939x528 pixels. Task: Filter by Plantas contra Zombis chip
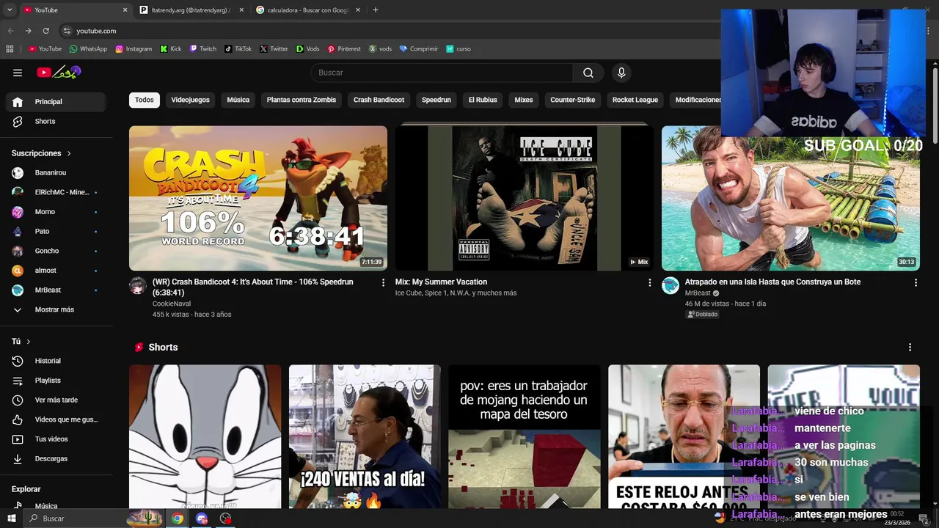[x=302, y=100]
